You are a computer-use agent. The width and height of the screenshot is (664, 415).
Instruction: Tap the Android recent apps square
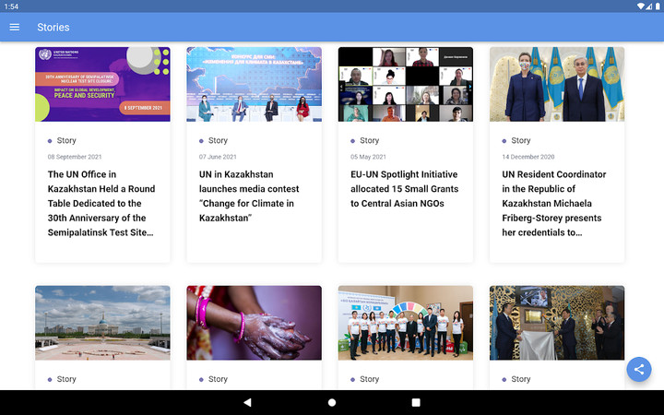(416, 402)
